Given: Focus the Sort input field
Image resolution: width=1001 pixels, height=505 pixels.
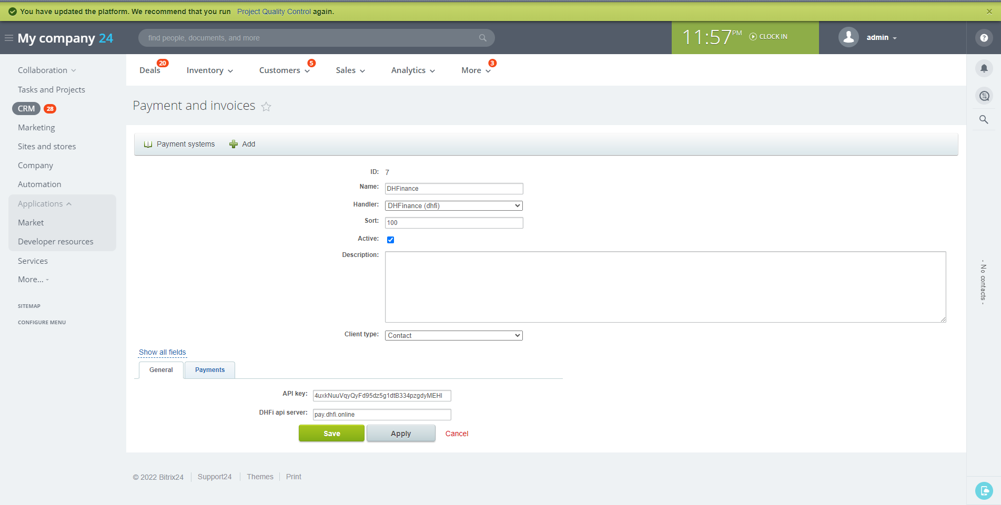Looking at the screenshot, I should 454,223.
